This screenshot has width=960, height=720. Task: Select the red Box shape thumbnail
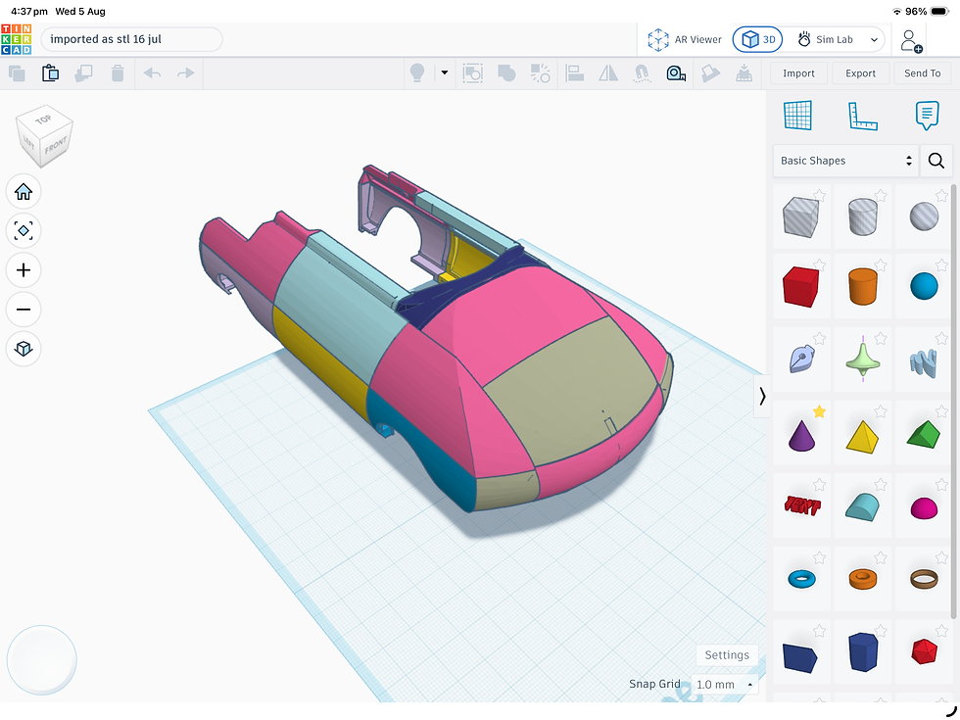pos(801,286)
